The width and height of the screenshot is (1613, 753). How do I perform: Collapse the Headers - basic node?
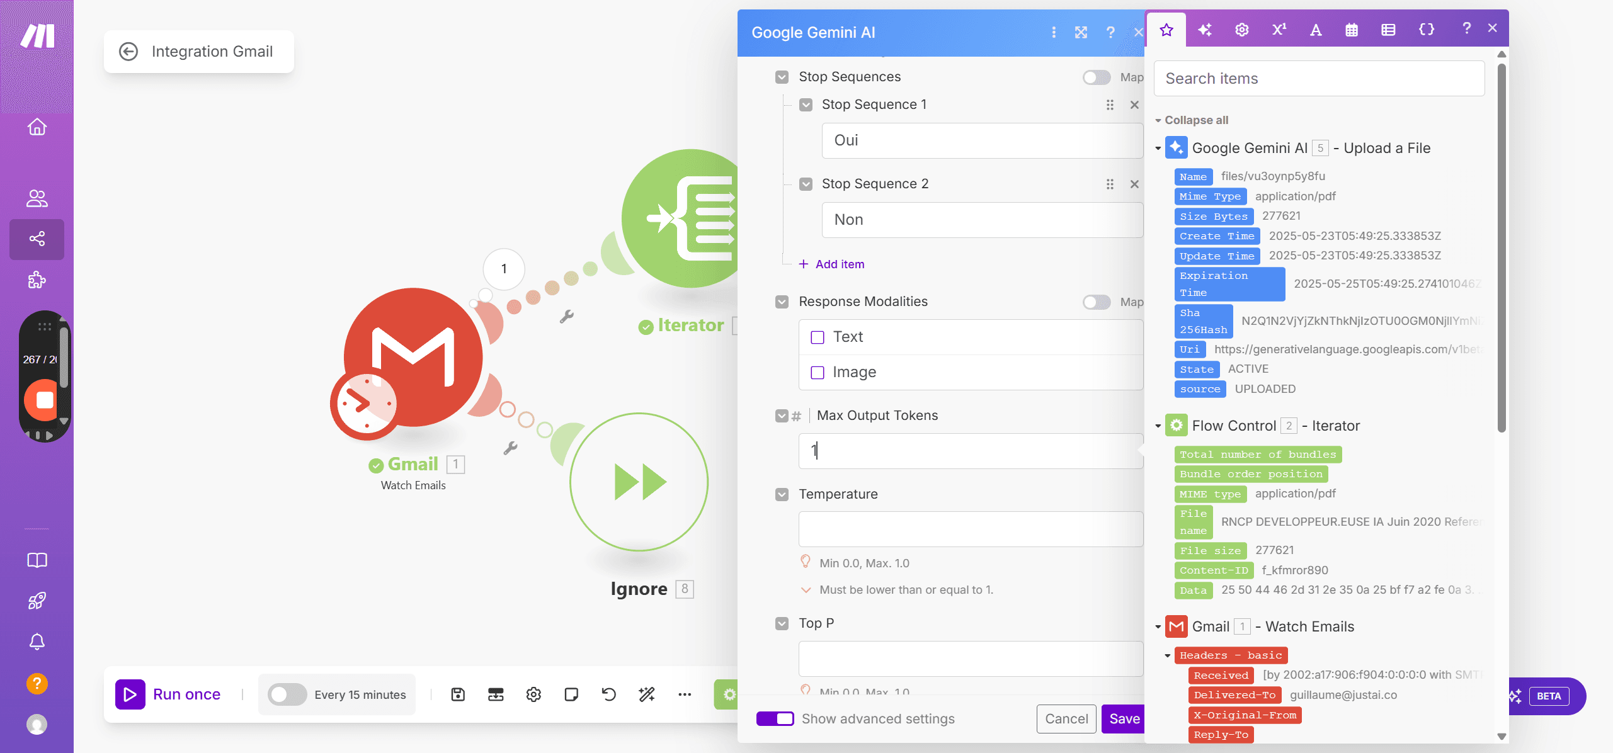(x=1167, y=656)
